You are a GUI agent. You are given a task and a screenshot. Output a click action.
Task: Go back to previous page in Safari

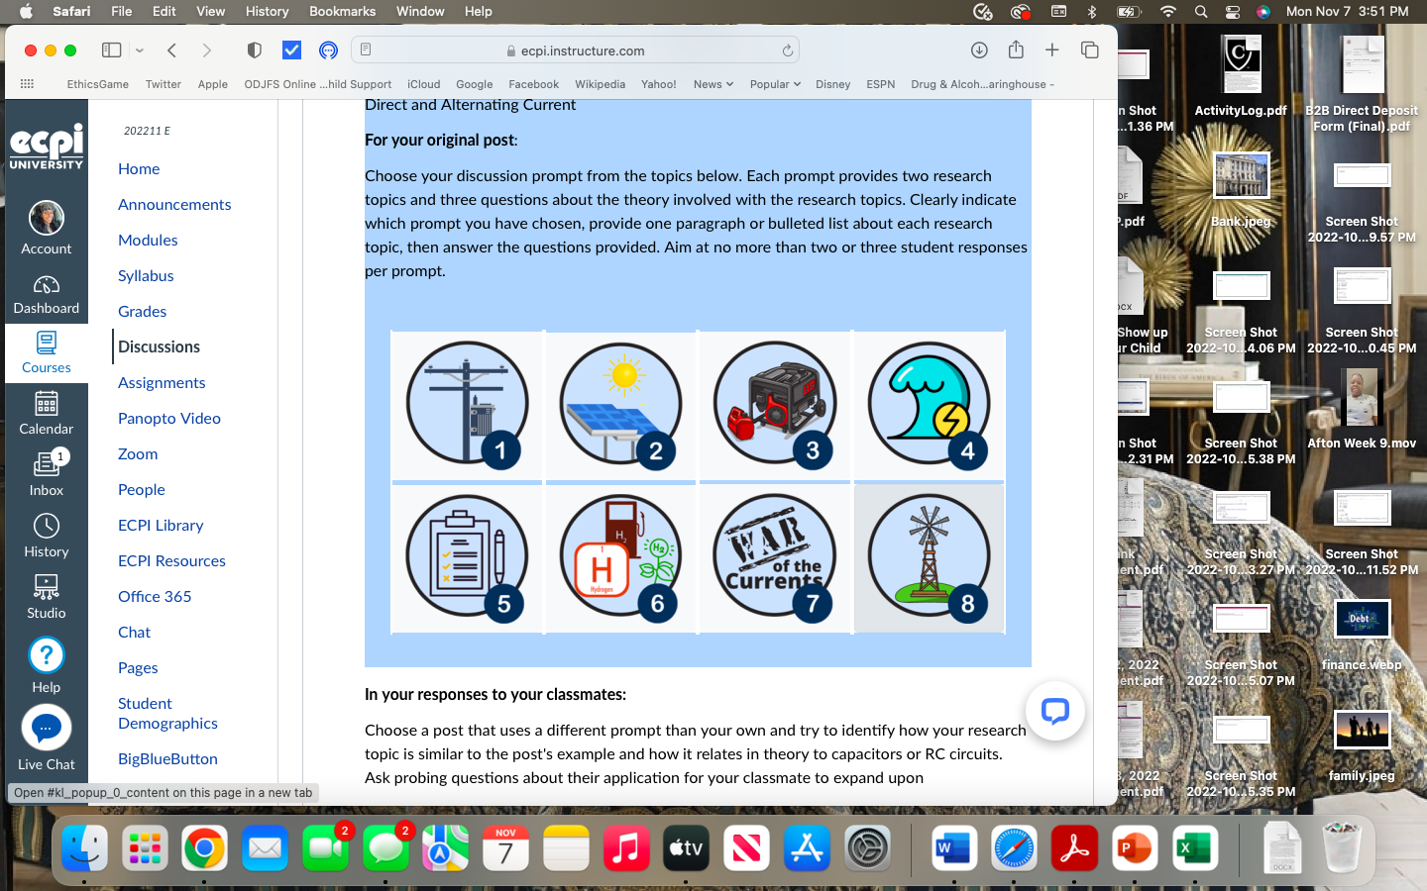[x=171, y=50]
